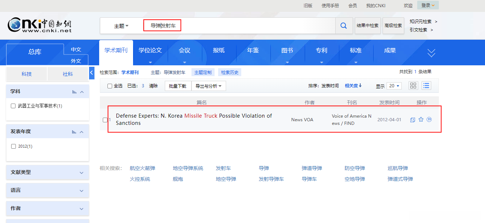Switch to grid detail view icon

click(413, 86)
